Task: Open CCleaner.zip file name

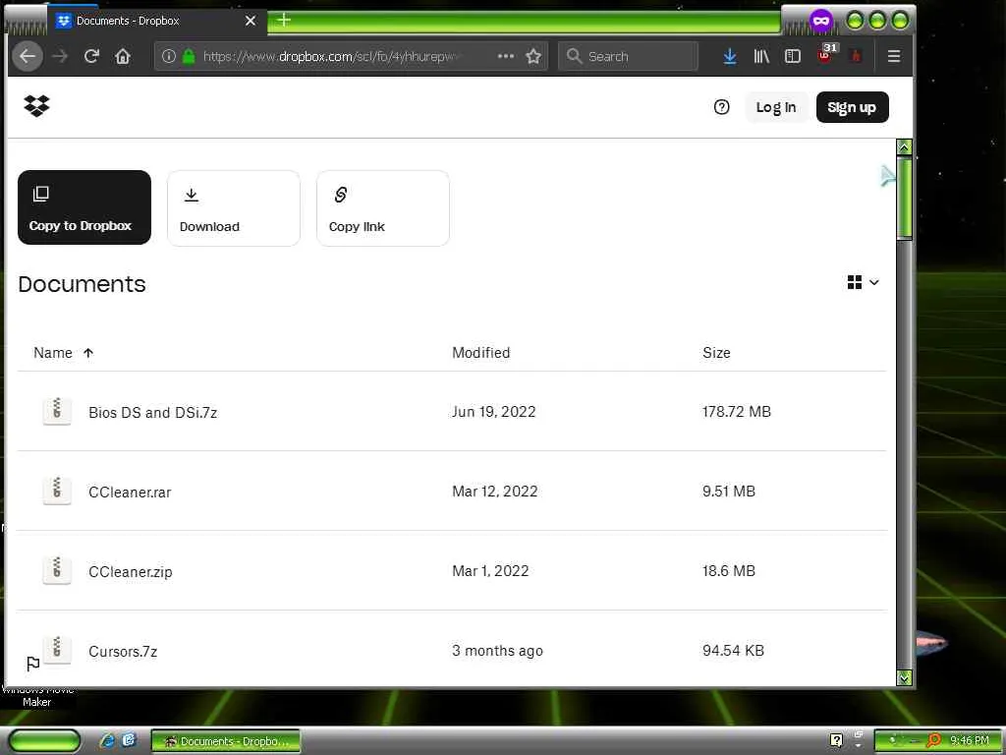Action: (131, 571)
